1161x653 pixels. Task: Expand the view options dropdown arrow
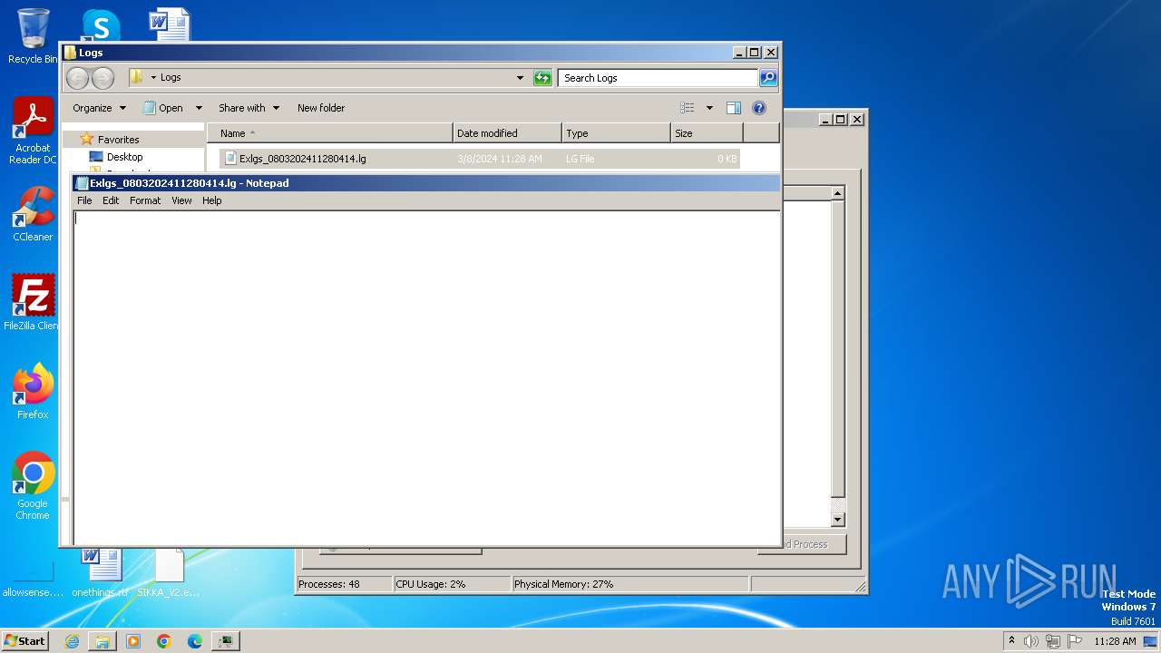[x=709, y=108]
